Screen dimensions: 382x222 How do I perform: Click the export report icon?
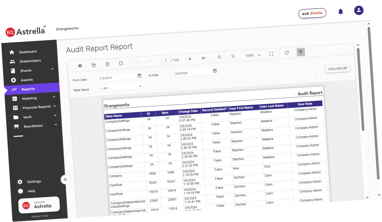point(94,65)
